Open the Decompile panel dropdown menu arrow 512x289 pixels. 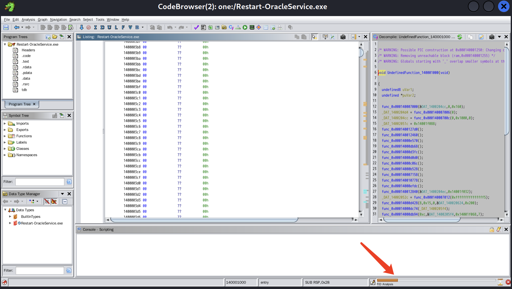tap(499, 37)
